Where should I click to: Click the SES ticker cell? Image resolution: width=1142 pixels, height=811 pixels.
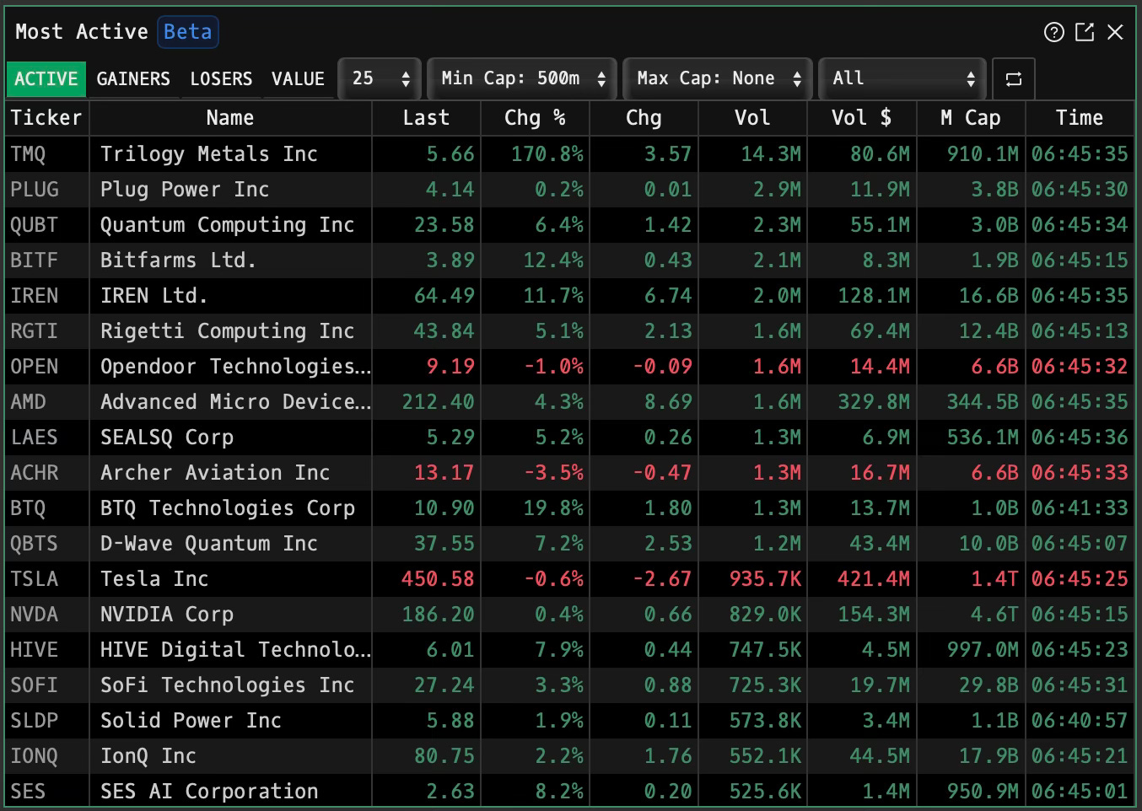coord(46,792)
